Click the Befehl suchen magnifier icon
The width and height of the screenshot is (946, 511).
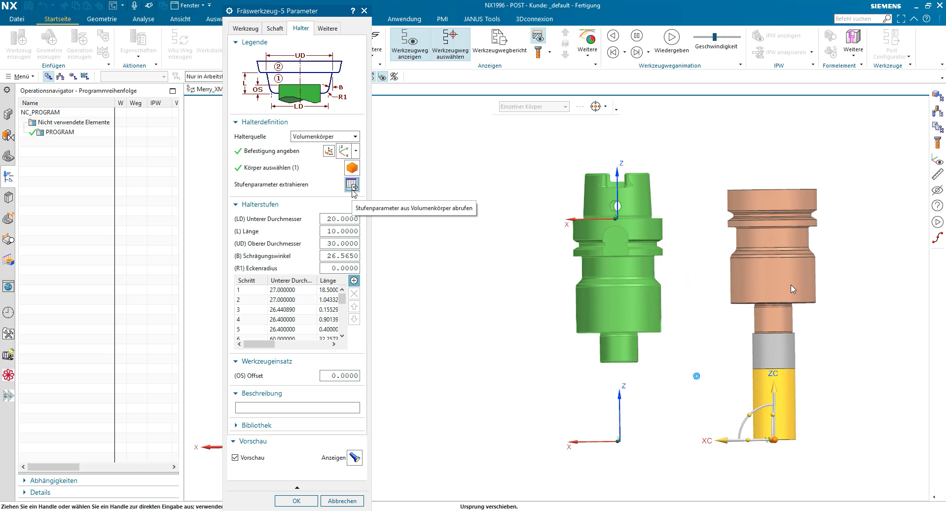[887, 19]
